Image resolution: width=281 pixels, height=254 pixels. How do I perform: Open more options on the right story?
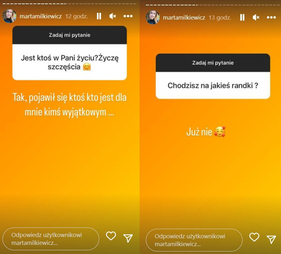pyautogui.click(x=271, y=17)
